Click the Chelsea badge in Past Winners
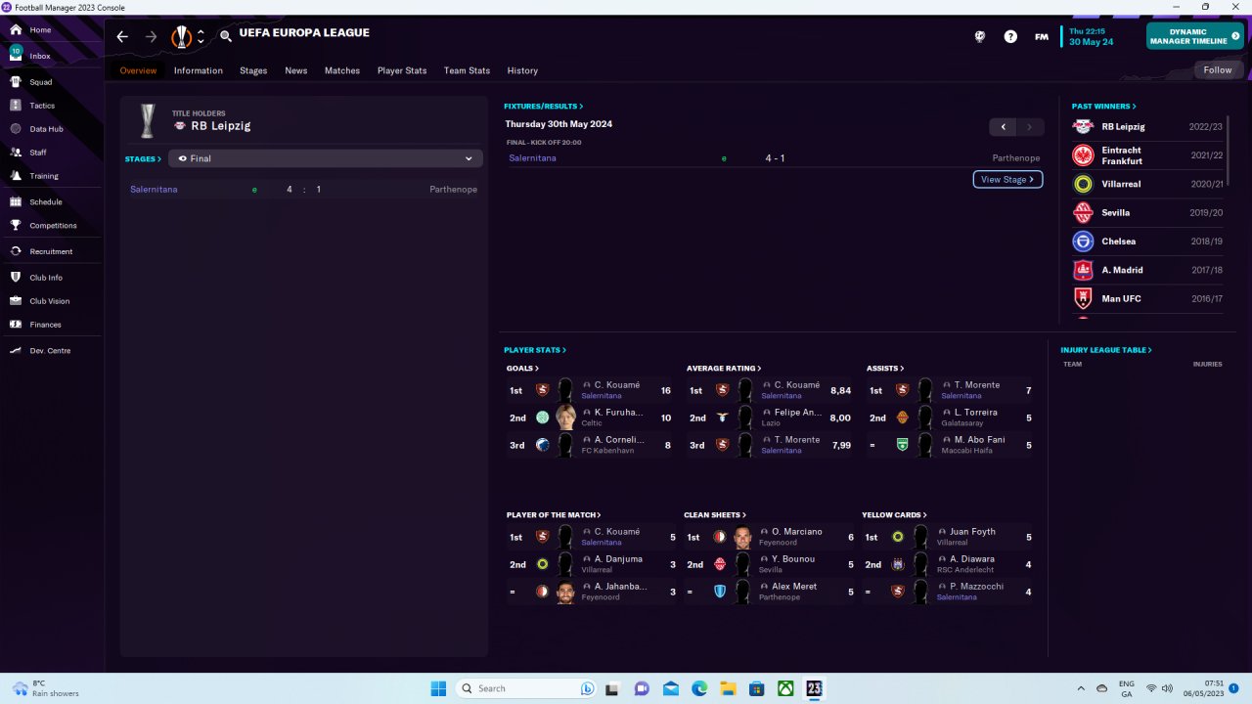 pos(1083,242)
